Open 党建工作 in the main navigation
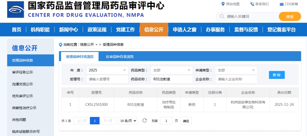307x136 pixels. 125,30
